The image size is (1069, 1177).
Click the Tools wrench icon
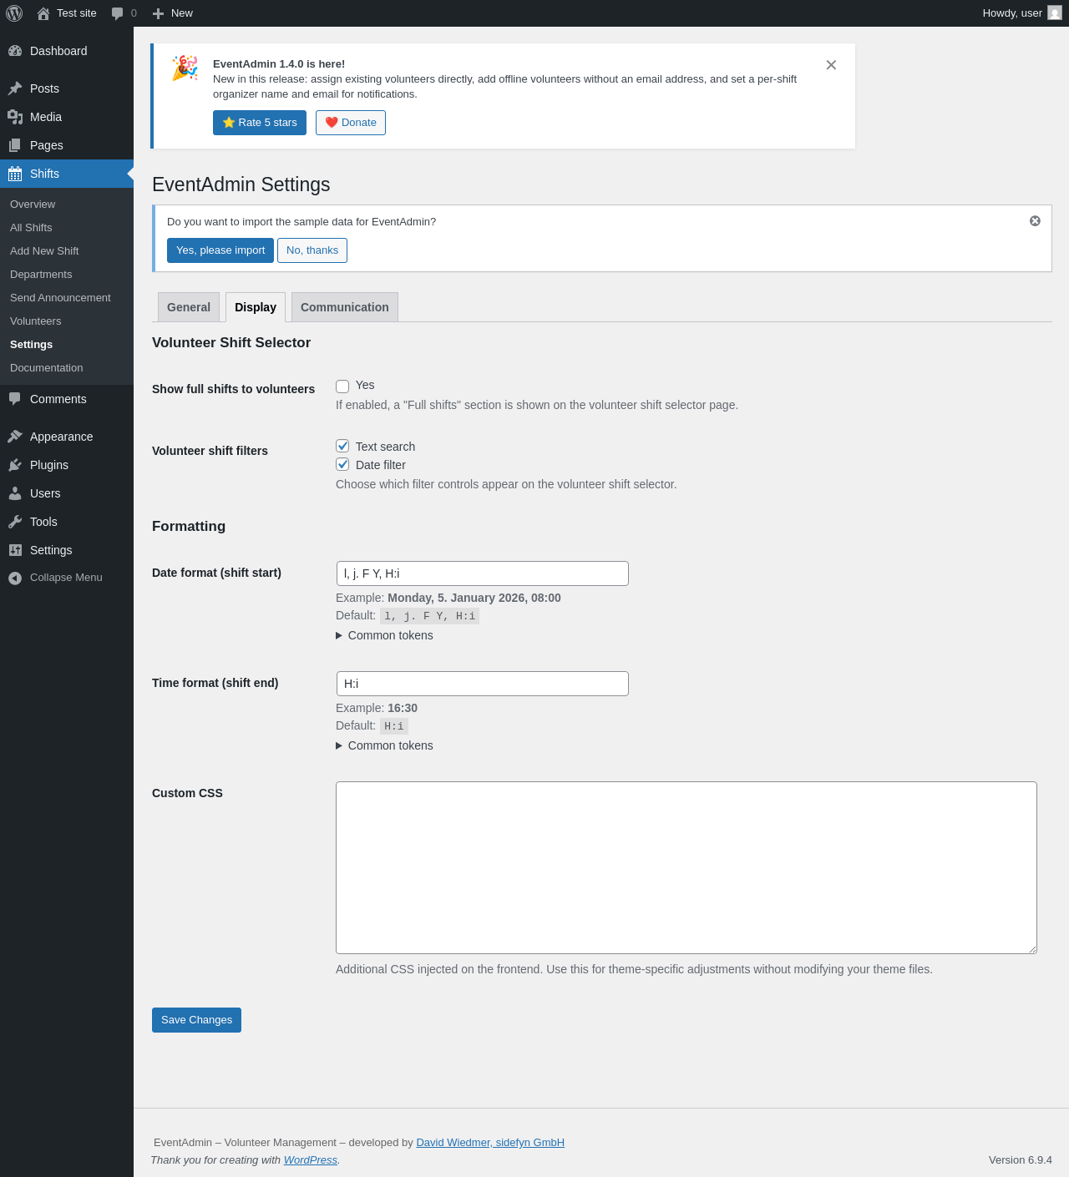(x=15, y=522)
